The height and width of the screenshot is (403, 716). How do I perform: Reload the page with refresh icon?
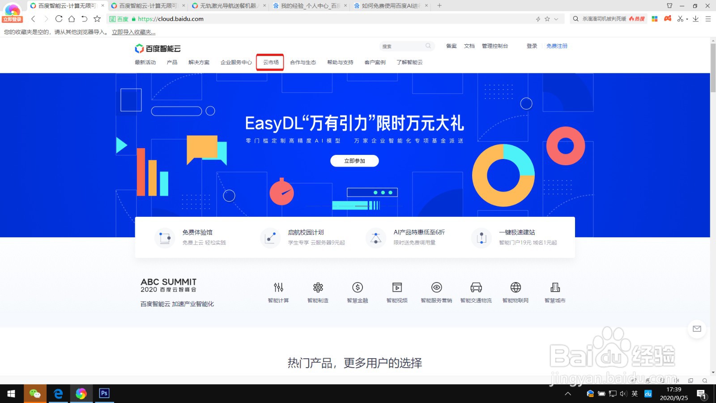[59, 19]
